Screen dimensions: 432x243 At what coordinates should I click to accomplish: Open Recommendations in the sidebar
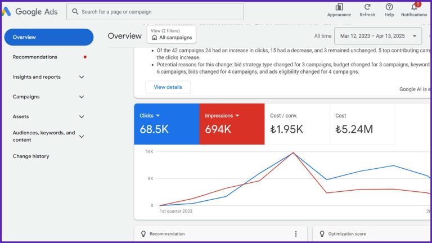(x=35, y=57)
